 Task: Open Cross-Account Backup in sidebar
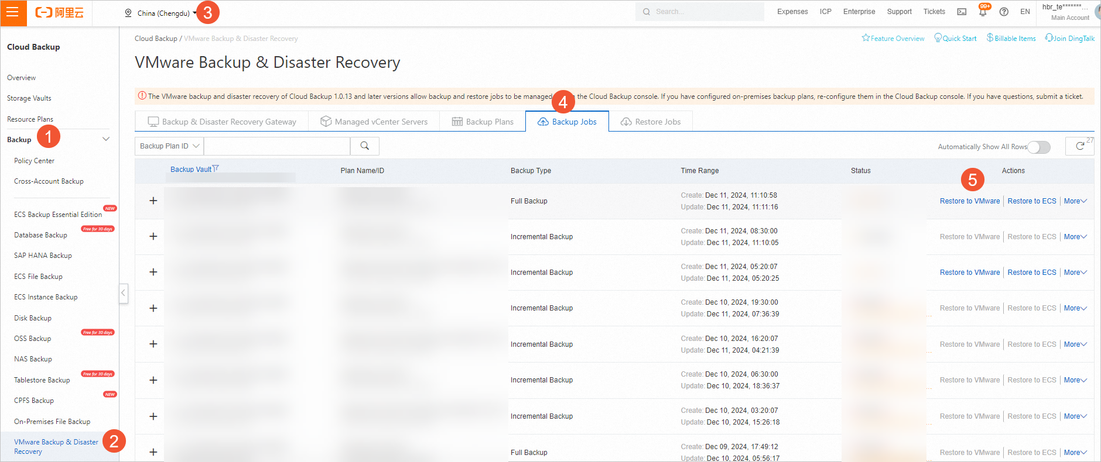49,181
